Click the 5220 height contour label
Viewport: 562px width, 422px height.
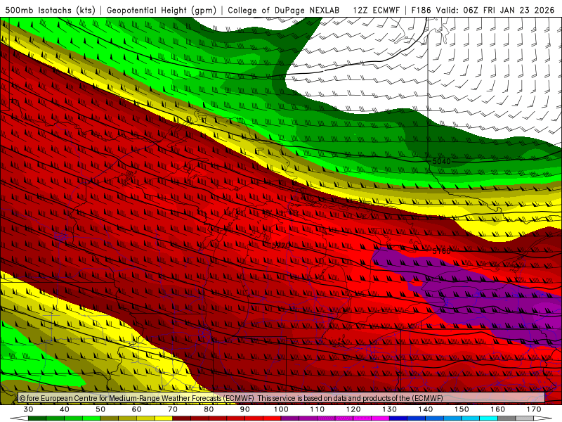click(x=281, y=245)
